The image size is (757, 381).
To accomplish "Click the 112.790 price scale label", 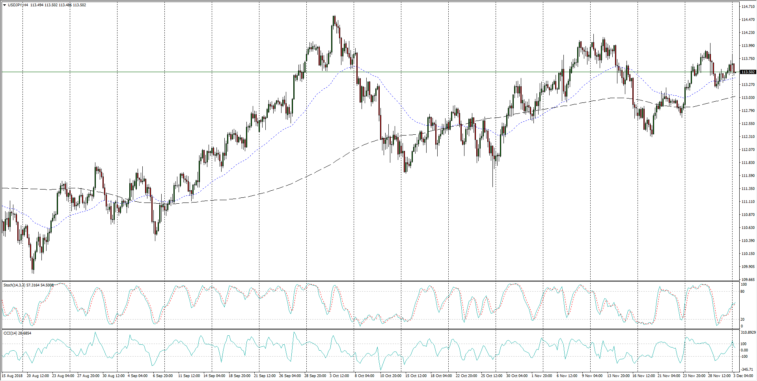I will tap(748, 111).
